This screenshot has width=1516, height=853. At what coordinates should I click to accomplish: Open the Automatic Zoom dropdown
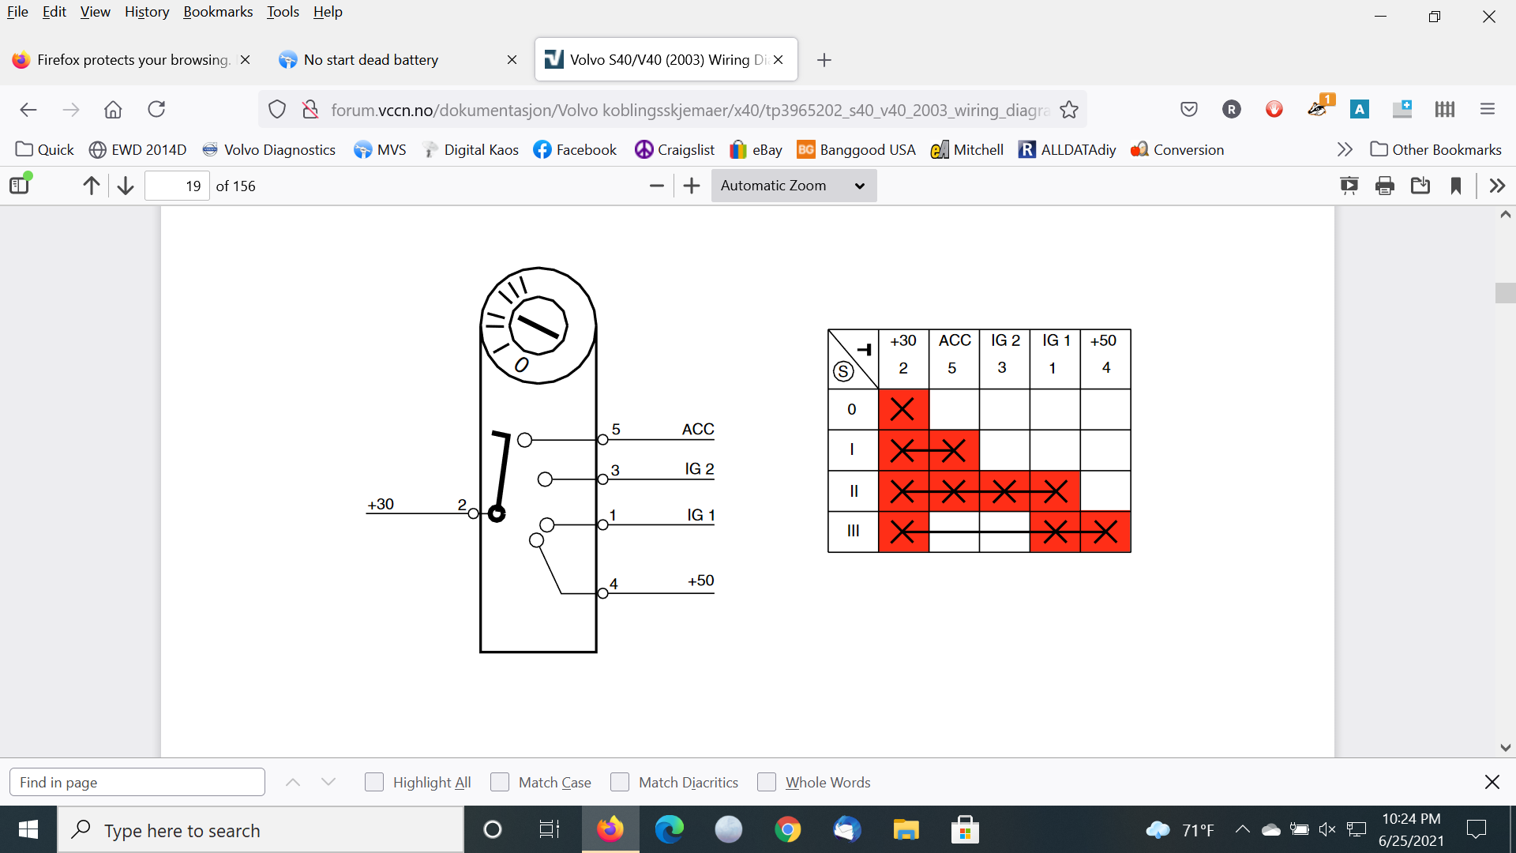pyautogui.click(x=793, y=186)
